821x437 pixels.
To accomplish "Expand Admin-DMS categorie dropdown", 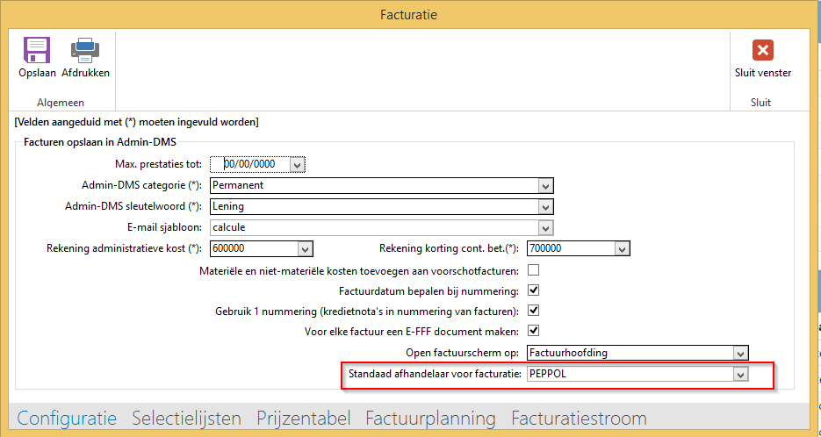I will tap(545, 185).
